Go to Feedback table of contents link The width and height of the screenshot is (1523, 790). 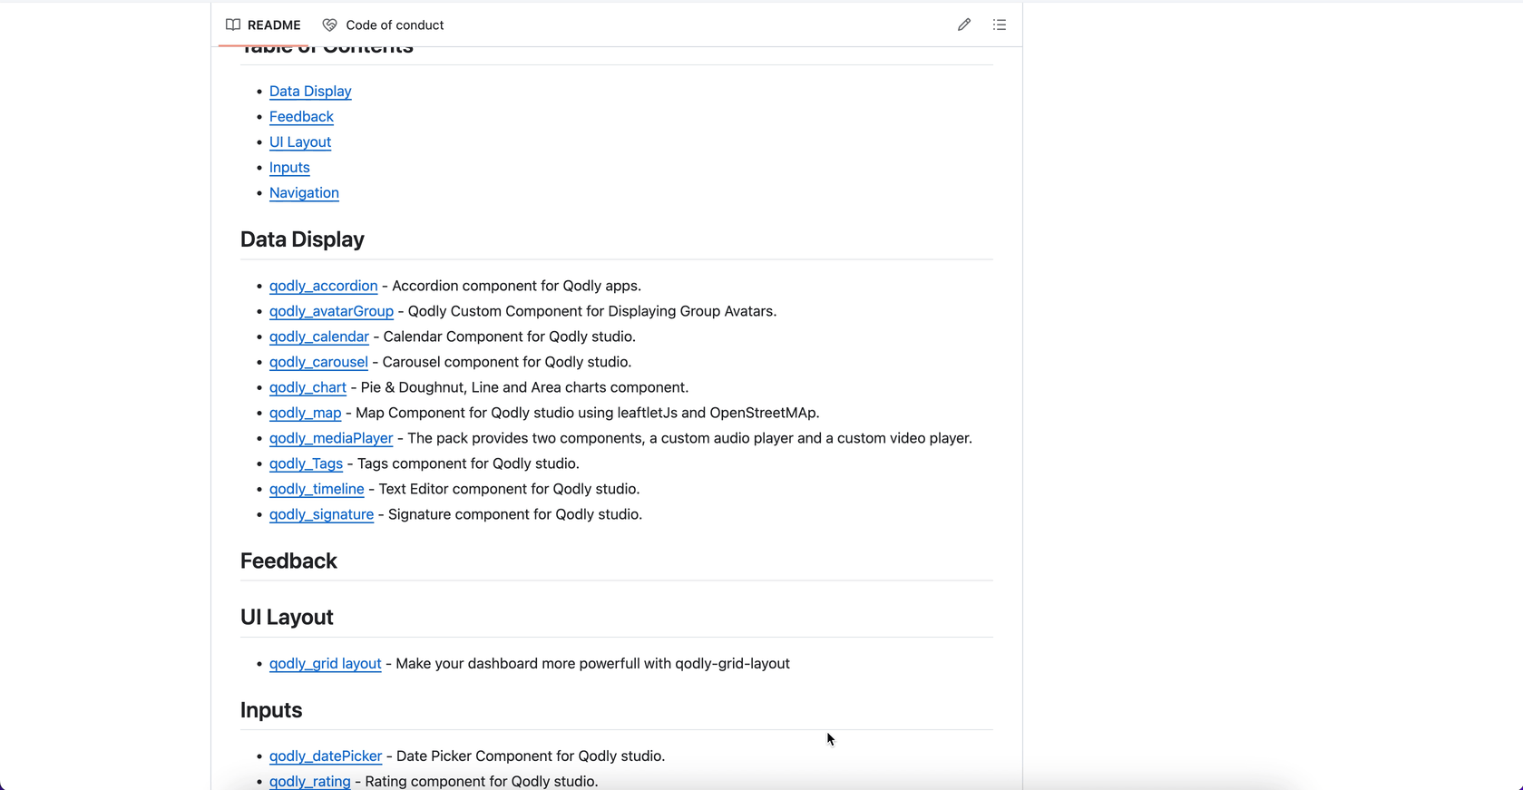(301, 117)
